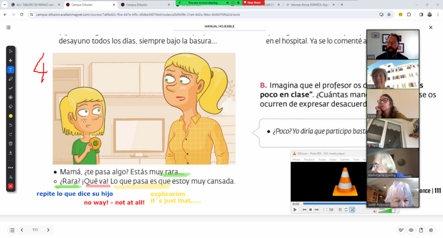Go to next page of the manual

(x=48, y=230)
